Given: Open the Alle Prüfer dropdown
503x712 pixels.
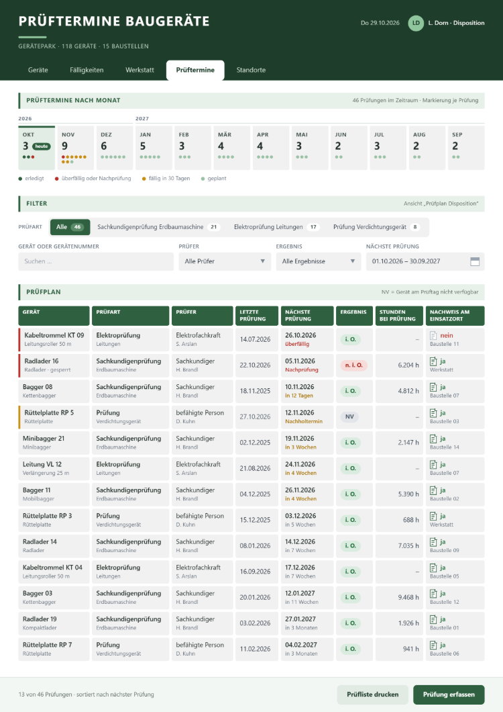Looking at the screenshot, I should point(225,261).
